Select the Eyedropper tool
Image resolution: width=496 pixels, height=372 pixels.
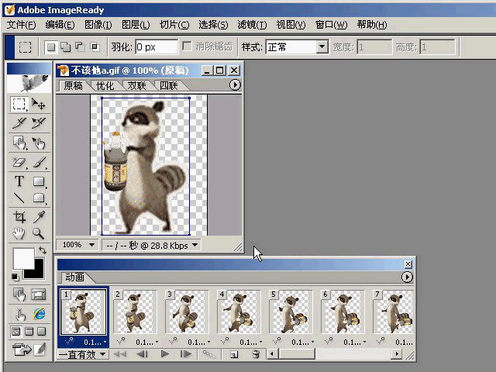(39, 217)
